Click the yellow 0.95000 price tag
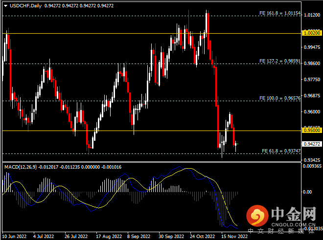 pos(311,131)
